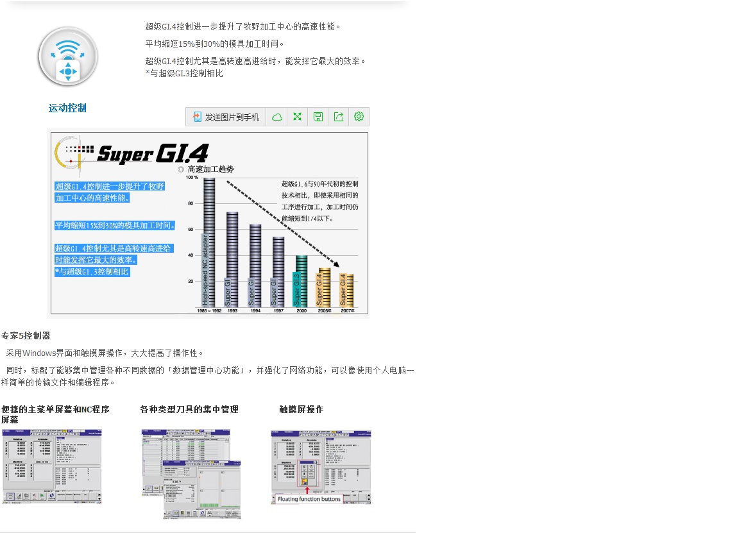Image resolution: width=739 pixels, height=533 pixels.
Task: Click the line 平均缩短15%到30%的模具加工时间
Action: coord(214,44)
